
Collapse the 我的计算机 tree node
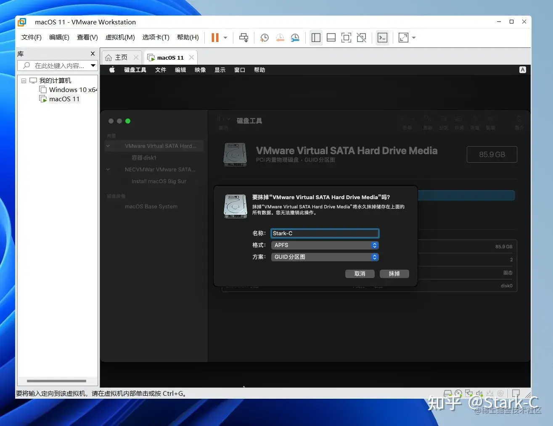point(24,81)
